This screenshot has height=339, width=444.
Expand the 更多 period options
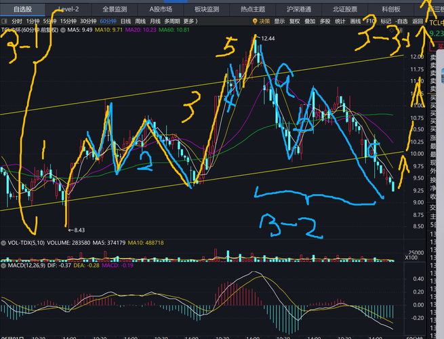(x=190, y=21)
